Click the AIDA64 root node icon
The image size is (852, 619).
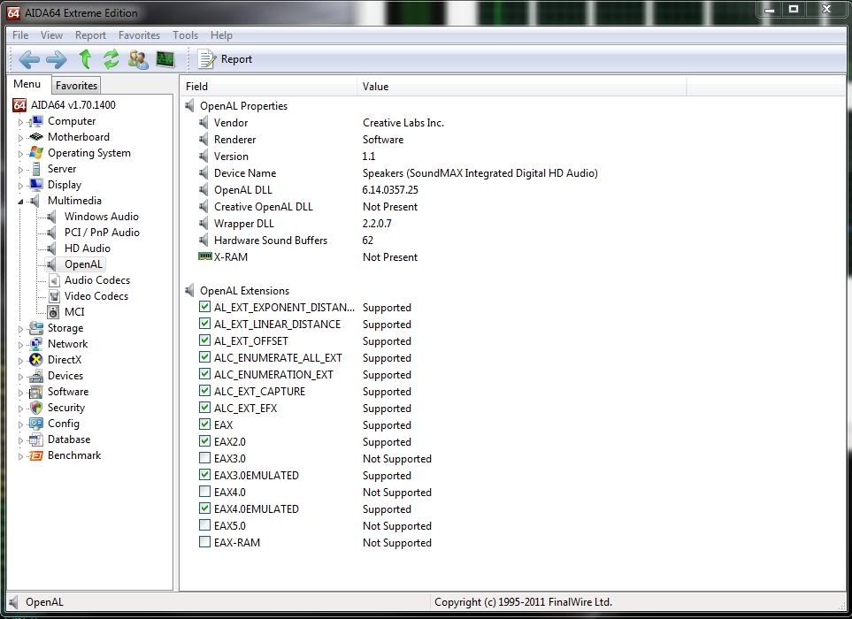(19, 105)
